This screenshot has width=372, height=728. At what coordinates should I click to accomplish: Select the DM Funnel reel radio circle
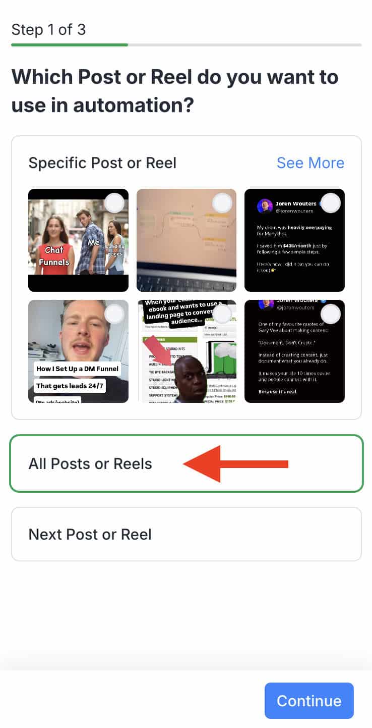[114, 314]
